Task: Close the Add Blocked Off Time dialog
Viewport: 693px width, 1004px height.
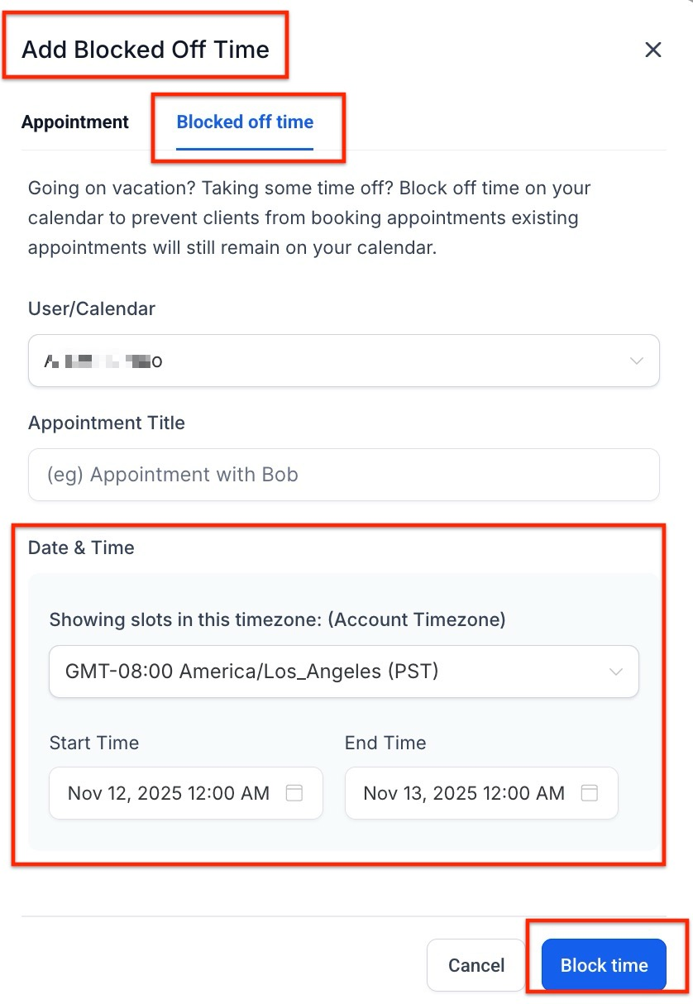Action: 652,50
